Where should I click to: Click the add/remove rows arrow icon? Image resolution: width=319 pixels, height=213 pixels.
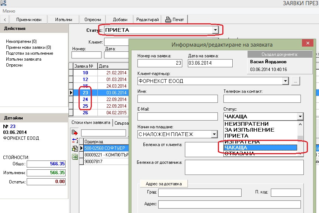(x=75, y=140)
